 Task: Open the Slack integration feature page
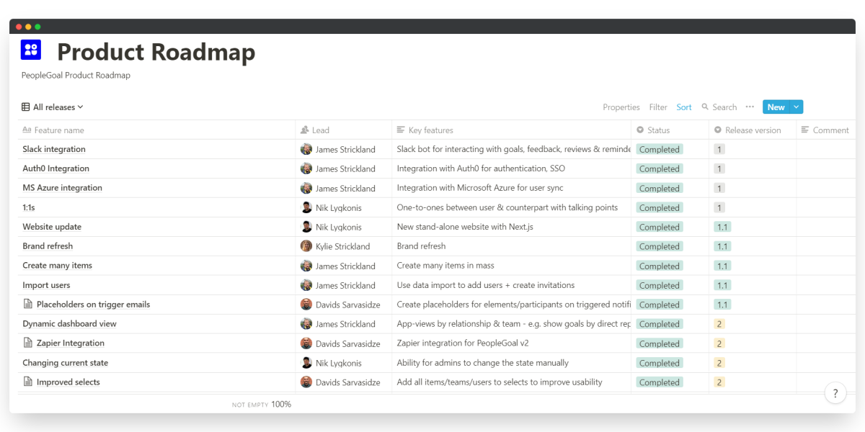54,149
